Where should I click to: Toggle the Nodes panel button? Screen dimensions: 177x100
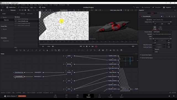click(x=42, y=7)
